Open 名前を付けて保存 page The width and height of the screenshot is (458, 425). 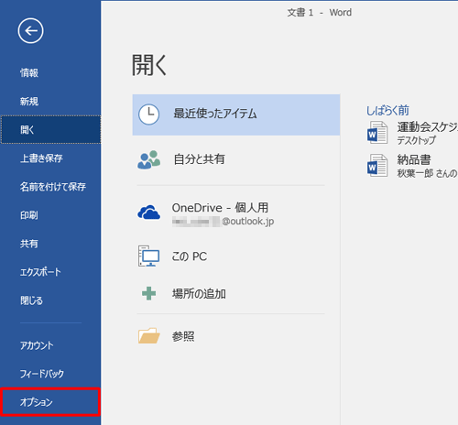pos(50,187)
